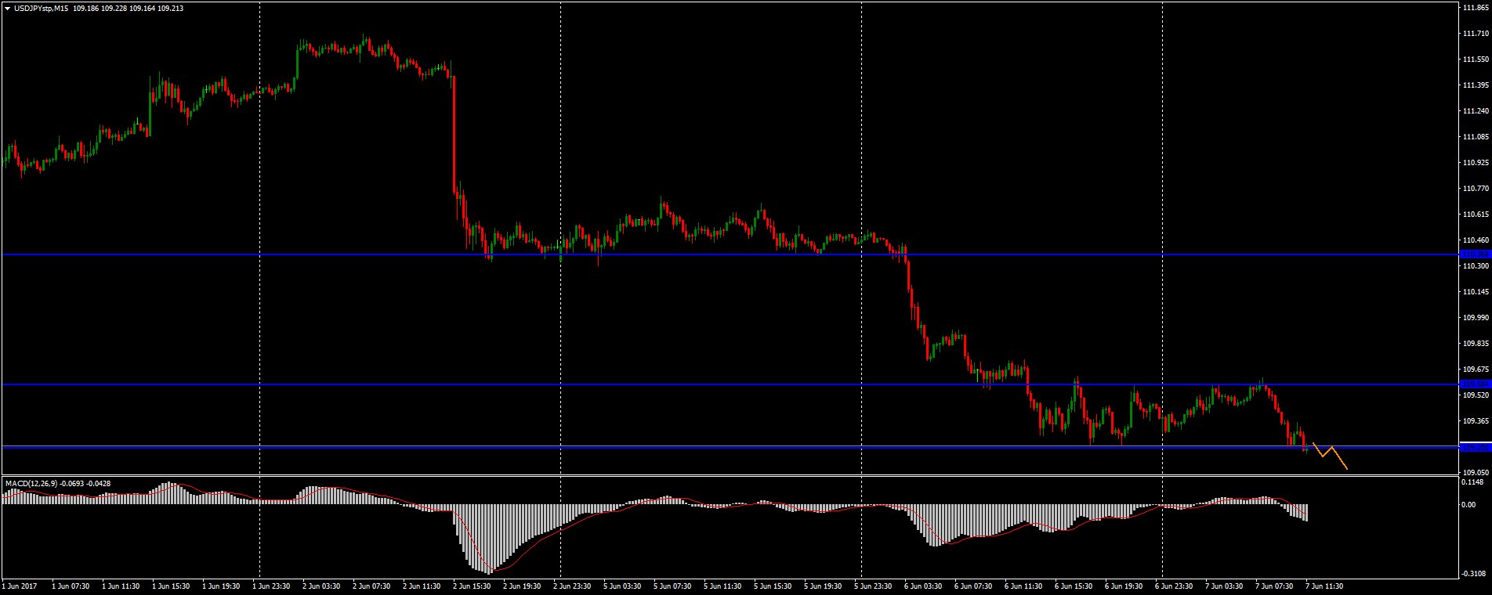This screenshot has height=595, width=1492.
Task: Click the 0.1148 MACD scale value
Action: click(1472, 482)
